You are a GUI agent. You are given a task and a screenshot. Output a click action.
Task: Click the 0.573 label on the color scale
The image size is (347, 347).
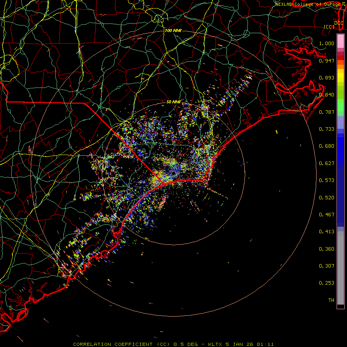[x=327, y=180]
